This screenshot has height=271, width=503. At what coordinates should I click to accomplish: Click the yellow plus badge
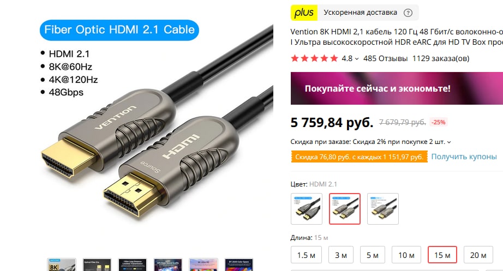pos(304,13)
